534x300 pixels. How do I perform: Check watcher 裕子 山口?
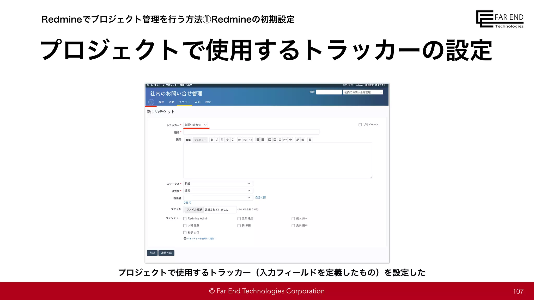[185, 233]
